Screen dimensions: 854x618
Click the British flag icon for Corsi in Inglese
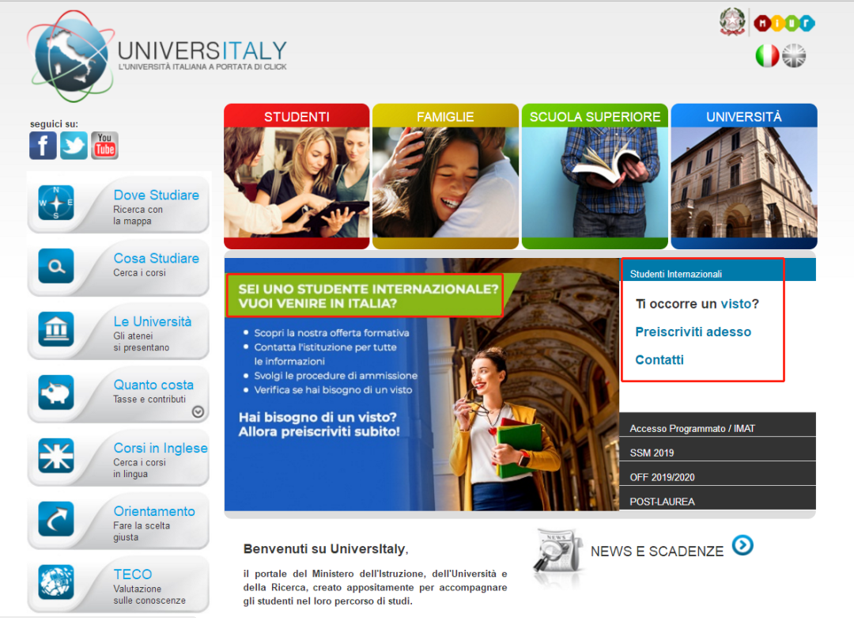tap(56, 456)
